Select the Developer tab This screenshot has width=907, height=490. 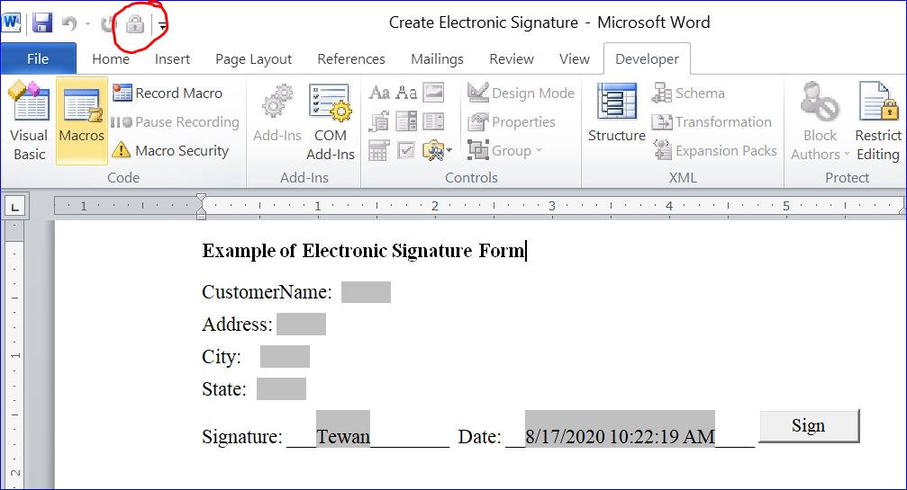[647, 58]
